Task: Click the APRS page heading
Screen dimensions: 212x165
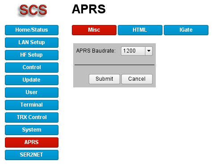Action: pos(89,9)
